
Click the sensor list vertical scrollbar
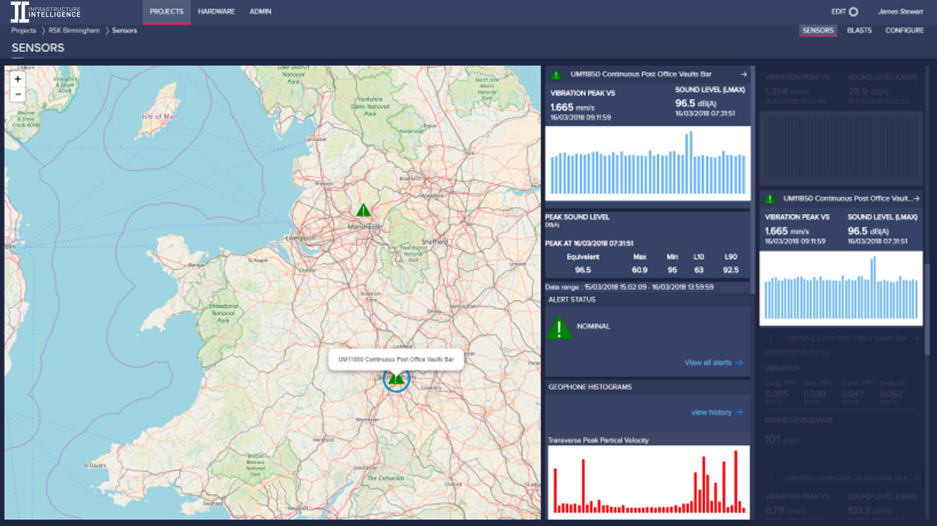tap(927, 309)
